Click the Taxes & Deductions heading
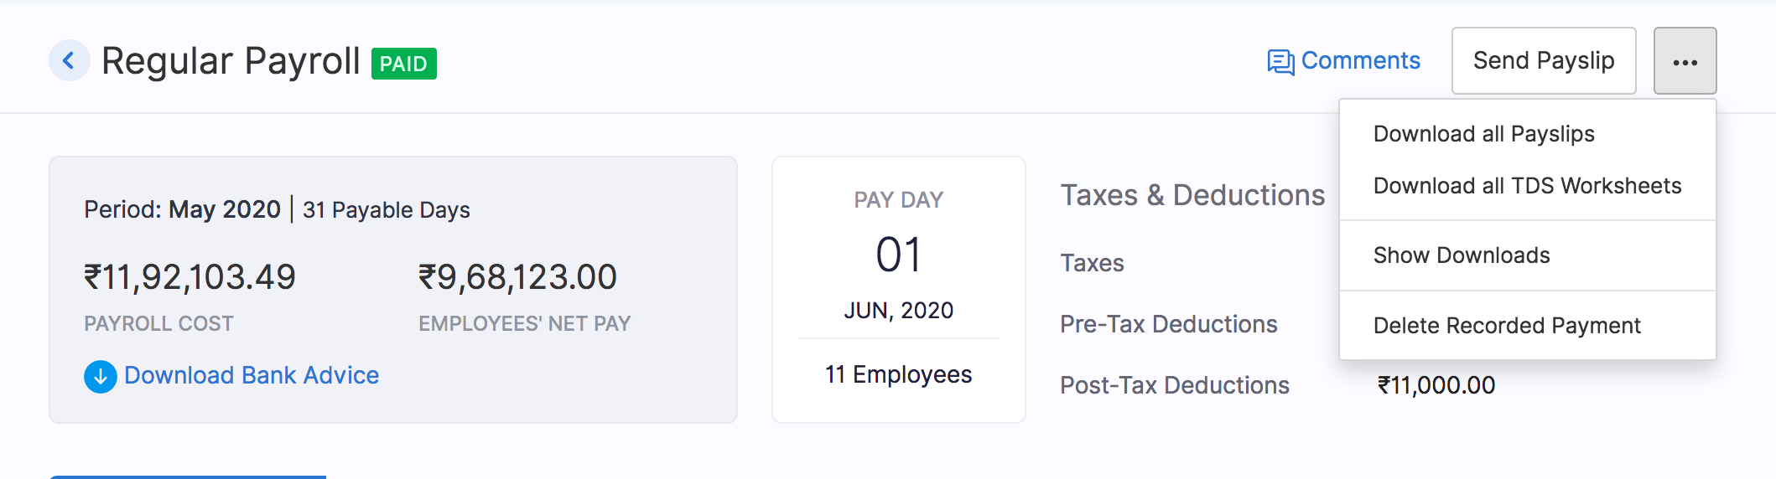The height and width of the screenshot is (479, 1776). click(x=1192, y=195)
